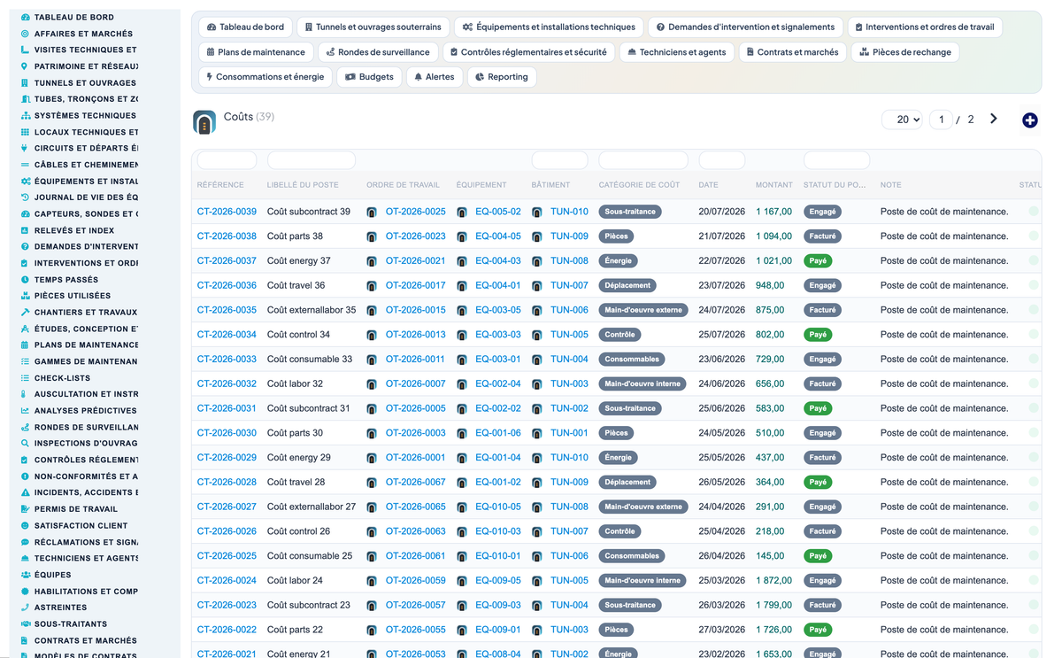This screenshot has width=1062, height=658.
Task: Click tunnel icon beside EQ-002-02
Action: click(462, 408)
